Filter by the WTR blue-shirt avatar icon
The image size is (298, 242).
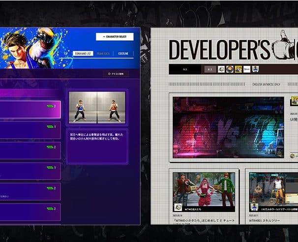coord(255,69)
